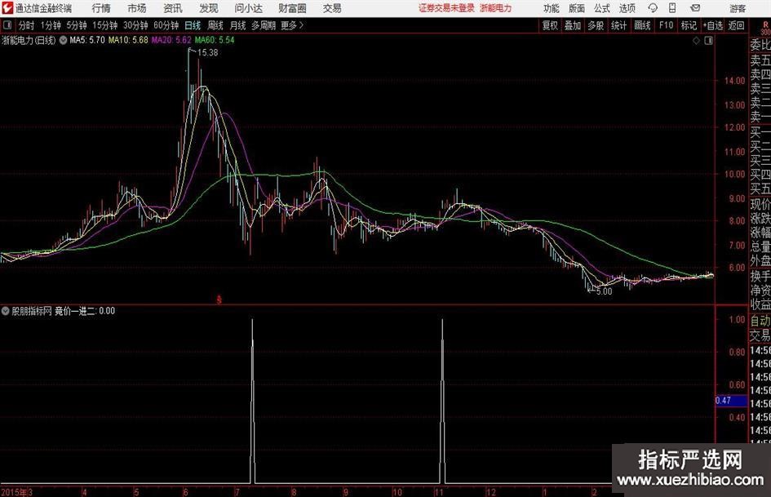Switch to the 60分钟 period tab
The image size is (771, 497).
tap(166, 25)
